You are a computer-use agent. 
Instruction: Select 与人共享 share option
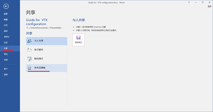pos(47,41)
